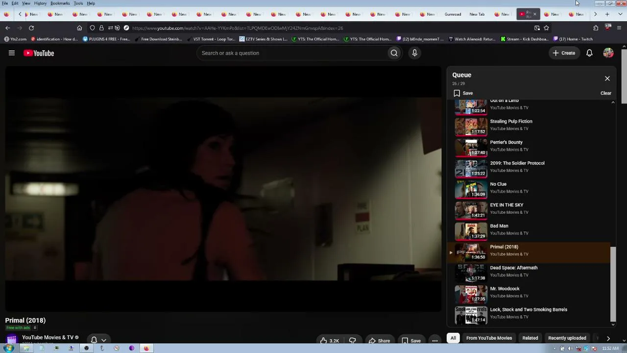Open the YouTube guide hamburger menu
Viewport: 627px width, 353px height.
tap(12, 53)
